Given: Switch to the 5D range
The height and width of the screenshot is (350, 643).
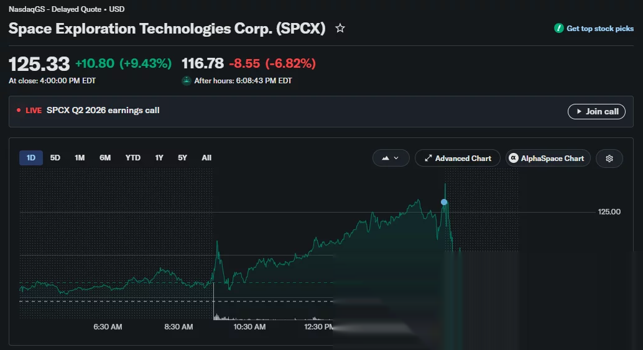Looking at the screenshot, I should pos(55,158).
